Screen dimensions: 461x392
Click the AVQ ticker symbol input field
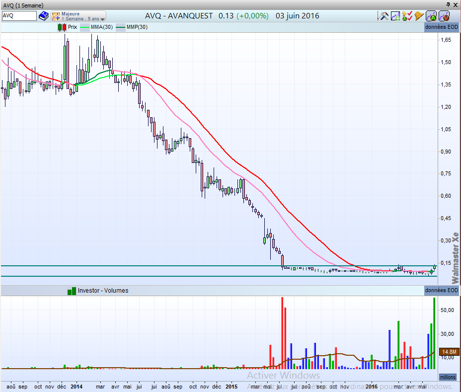click(19, 16)
